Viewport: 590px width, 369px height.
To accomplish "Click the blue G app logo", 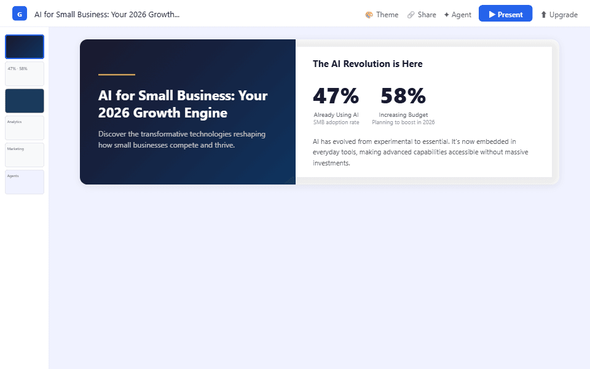I will (20, 14).
